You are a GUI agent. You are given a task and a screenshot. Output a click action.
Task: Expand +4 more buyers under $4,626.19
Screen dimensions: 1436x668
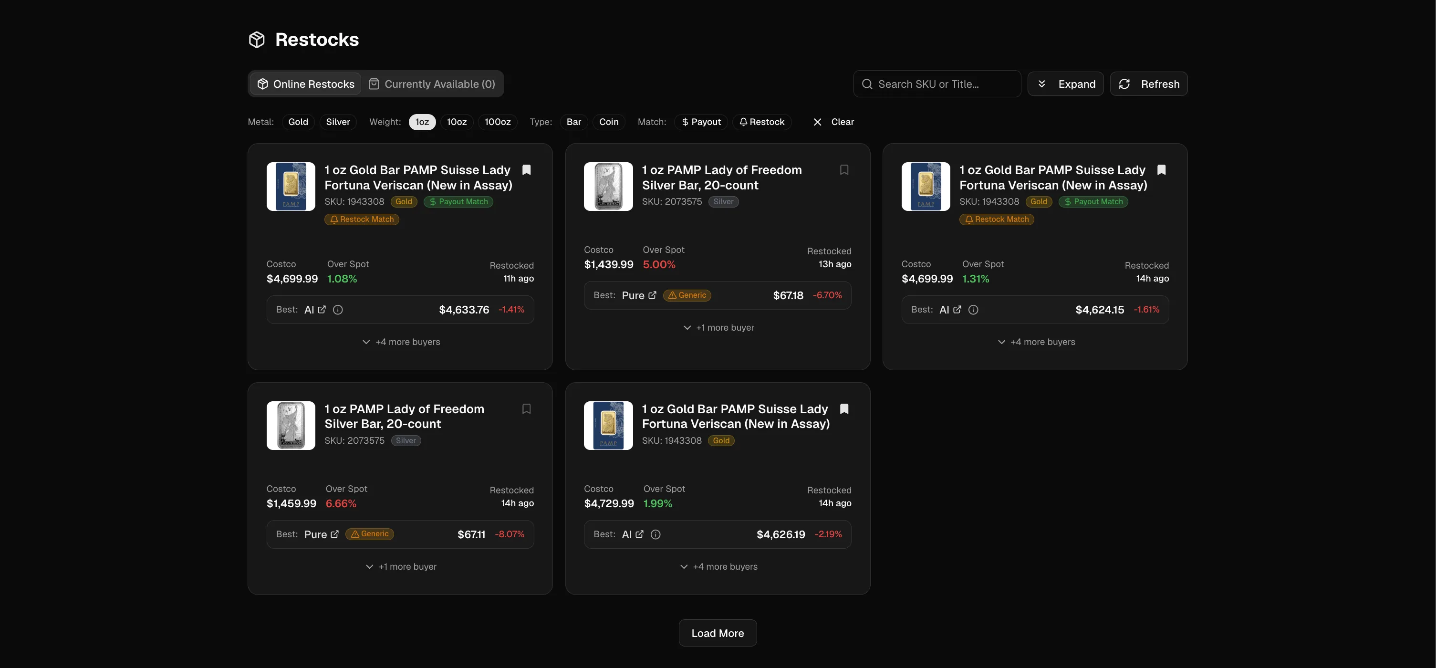(x=718, y=566)
